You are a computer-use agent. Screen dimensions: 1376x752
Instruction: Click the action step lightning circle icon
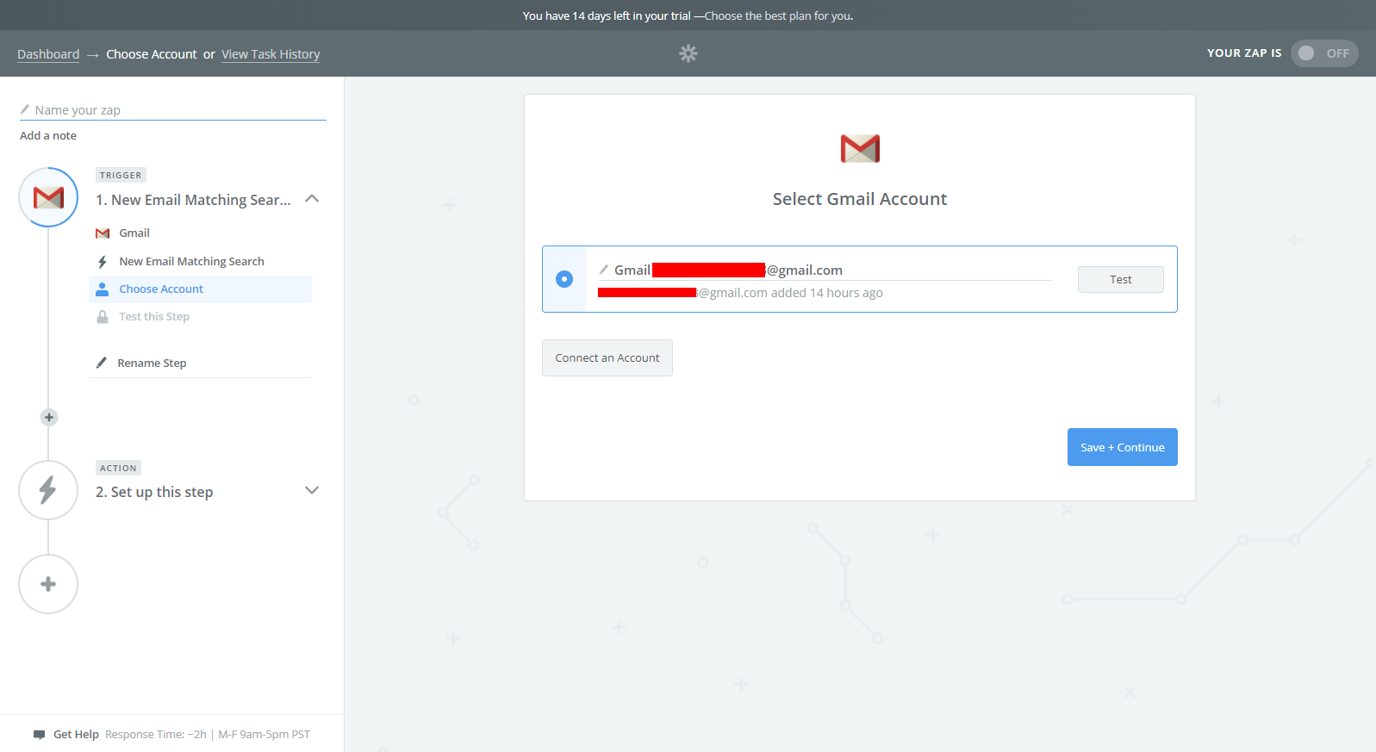click(48, 490)
